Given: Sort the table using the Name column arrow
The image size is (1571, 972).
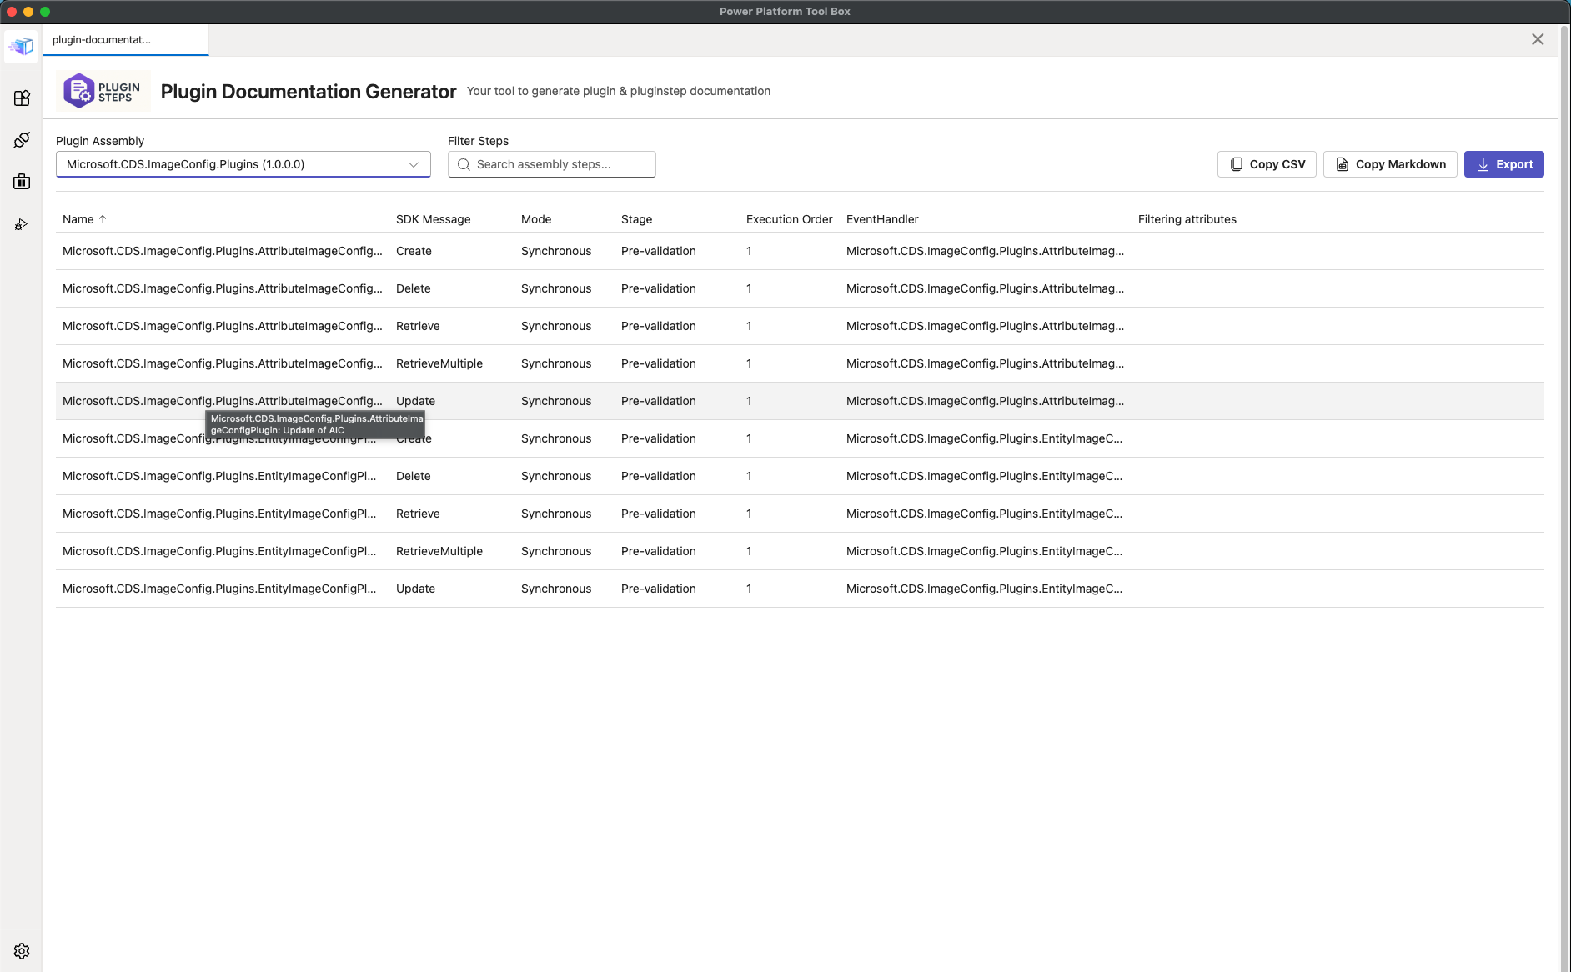Looking at the screenshot, I should pos(103,218).
